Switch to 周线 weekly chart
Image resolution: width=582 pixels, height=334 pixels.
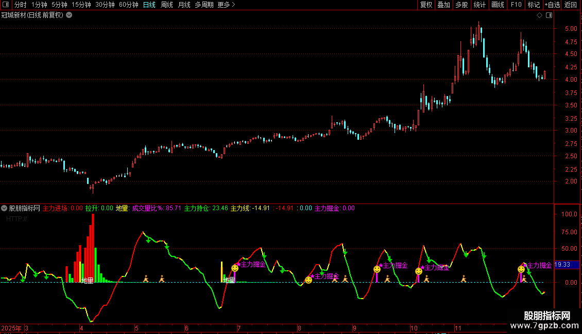167,5
